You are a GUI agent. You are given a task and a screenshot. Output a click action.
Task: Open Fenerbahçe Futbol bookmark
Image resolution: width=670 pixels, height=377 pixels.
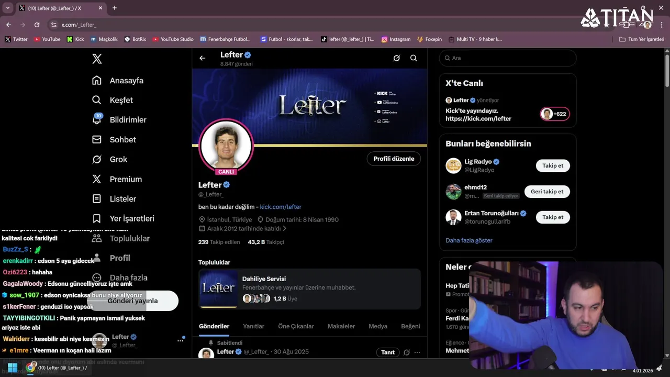pyautogui.click(x=226, y=39)
